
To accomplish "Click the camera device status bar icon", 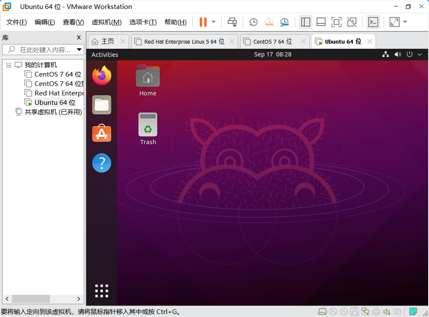I will point(397,311).
